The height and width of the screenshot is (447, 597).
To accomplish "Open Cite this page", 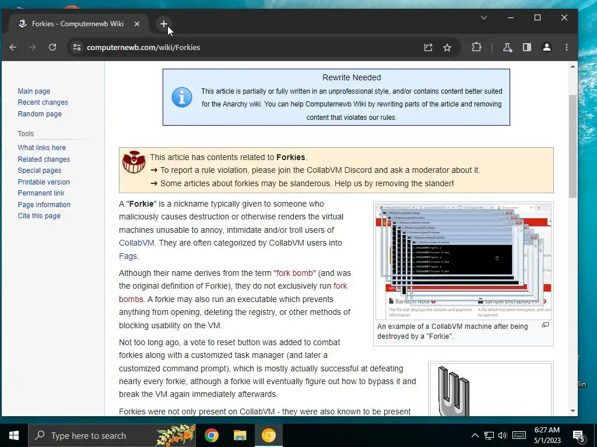I will (39, 216).
